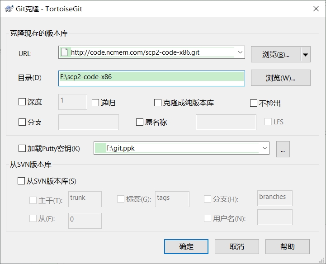Enable the 从SVN版本库 checkbox
Image resolution: width=326 pixels, height=264 pixels.
21,181
